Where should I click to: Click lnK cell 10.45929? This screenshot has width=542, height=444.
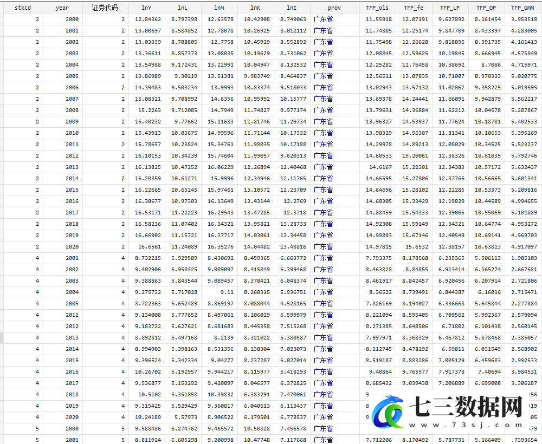255,42
